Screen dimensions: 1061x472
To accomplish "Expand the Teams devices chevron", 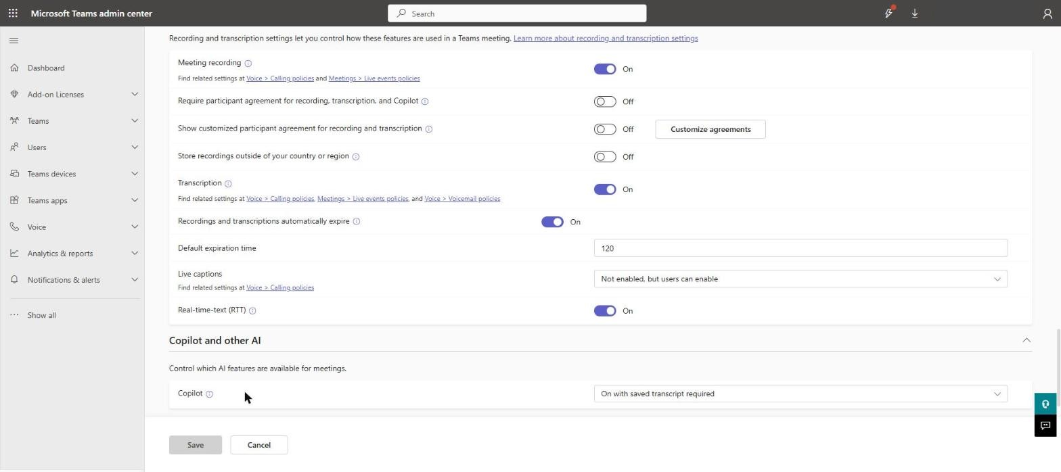I will tap(135, 174).
